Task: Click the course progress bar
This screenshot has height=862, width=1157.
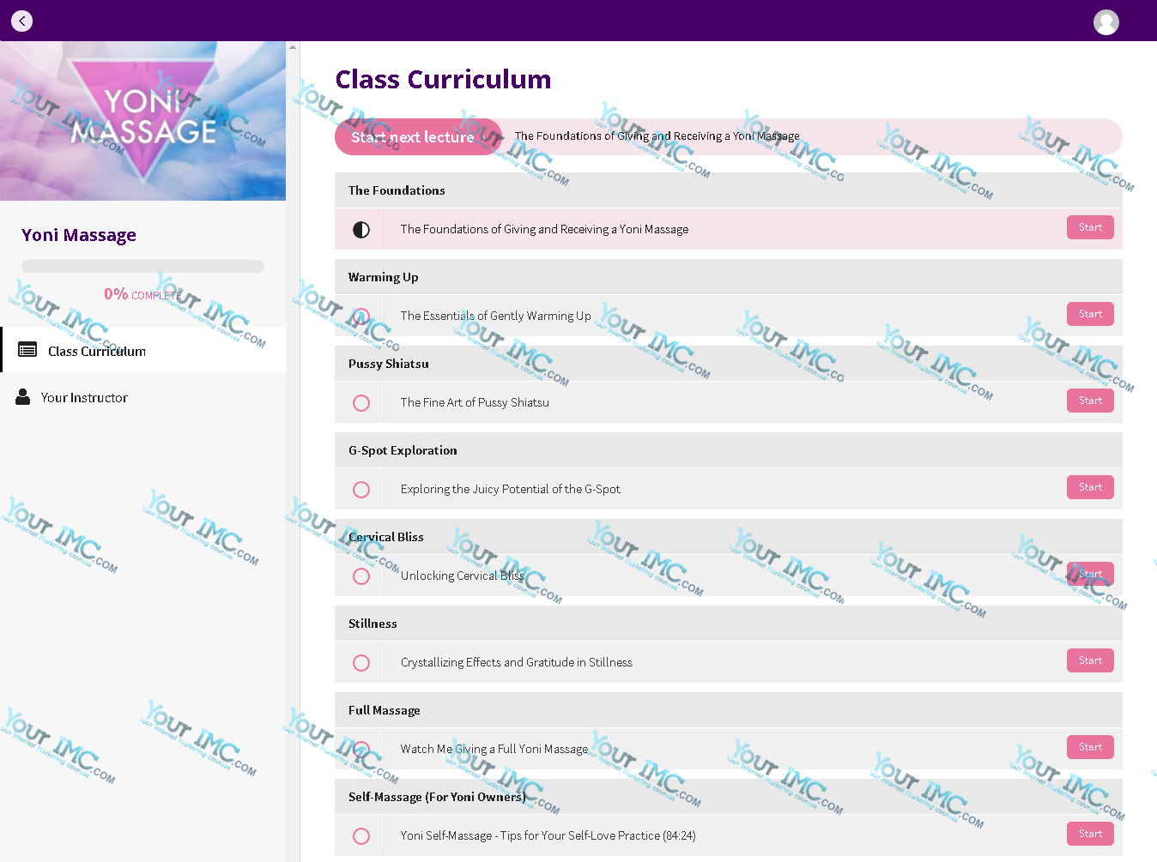Action: [142, 267]
